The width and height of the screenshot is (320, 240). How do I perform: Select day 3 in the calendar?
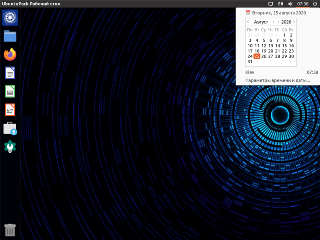click(250, 40)
